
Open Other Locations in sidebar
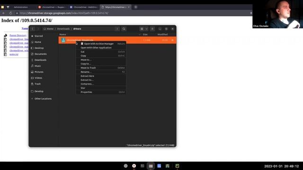coord(43,99)
